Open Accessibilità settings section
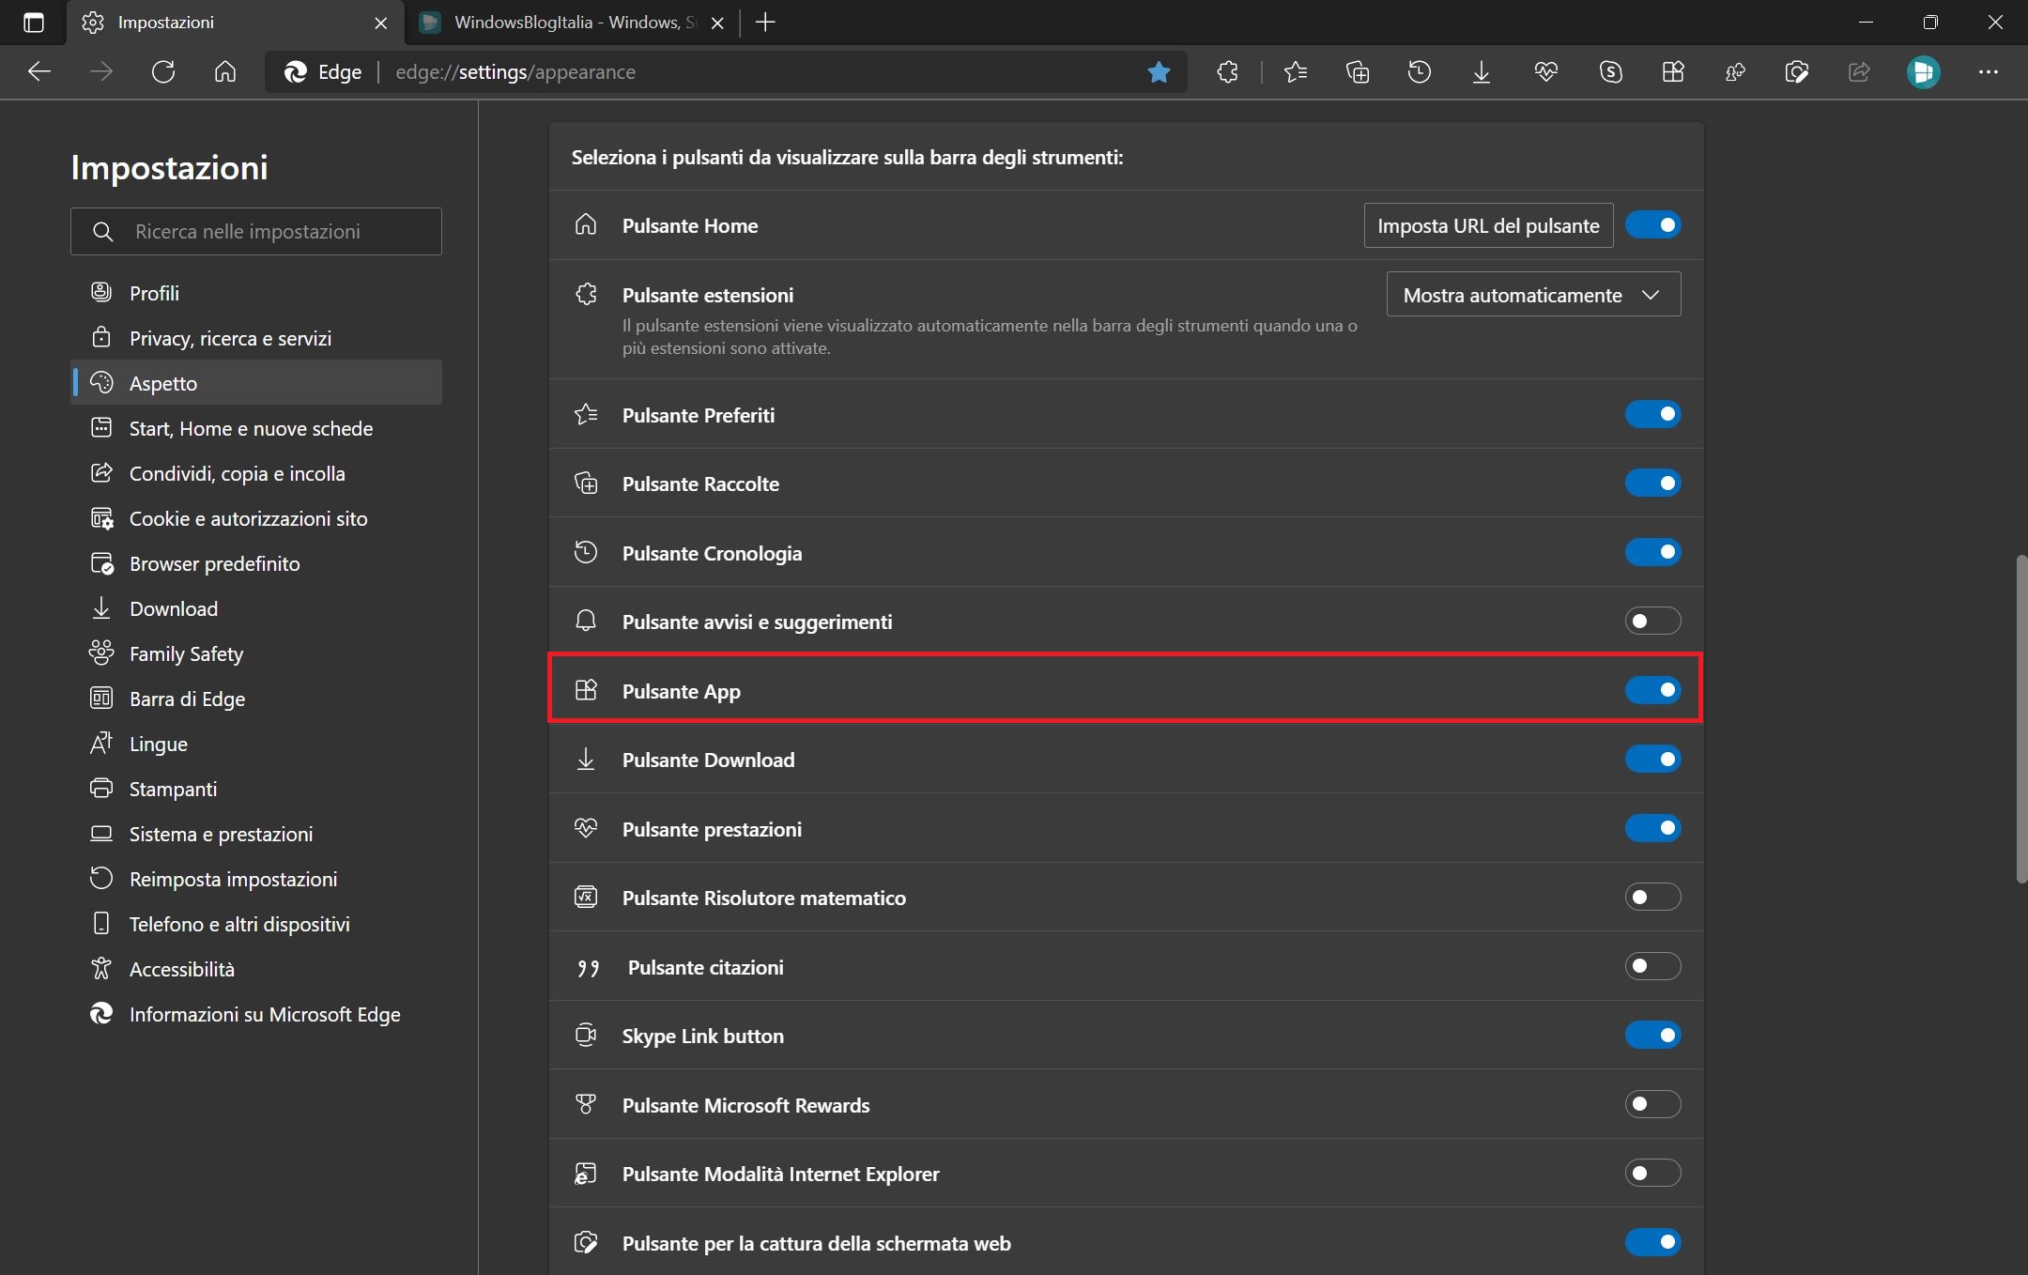Screen dimensions: 2028x1275 tap(256, 969)
